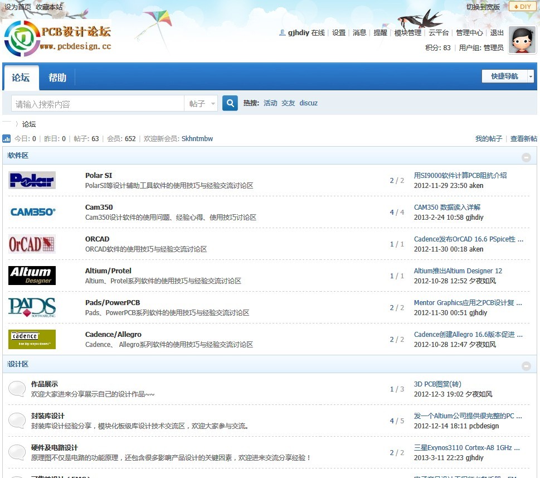Click the Altium Designer forum logo
Viewport: 540px width, 478px height.
click(32, 276)
